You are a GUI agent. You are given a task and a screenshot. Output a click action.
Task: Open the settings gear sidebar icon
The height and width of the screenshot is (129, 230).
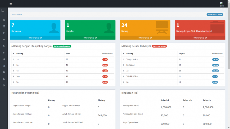tap(4, 85)
